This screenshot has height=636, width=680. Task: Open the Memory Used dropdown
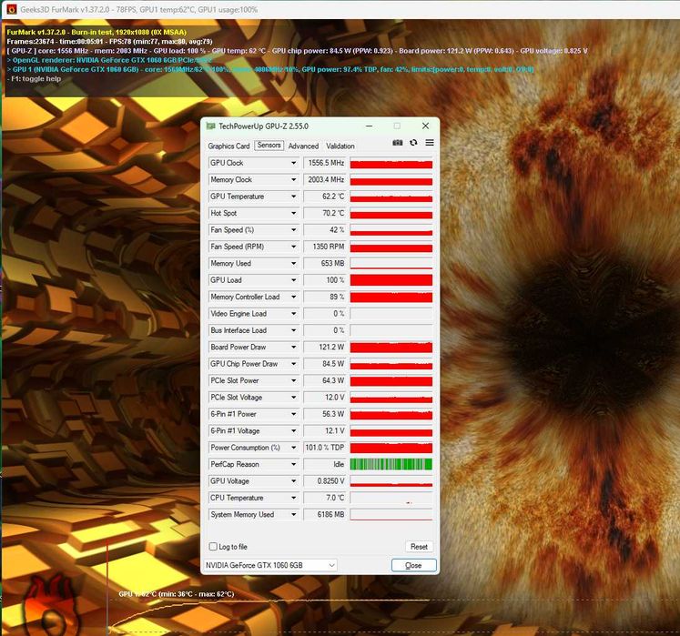pos(294,263)
